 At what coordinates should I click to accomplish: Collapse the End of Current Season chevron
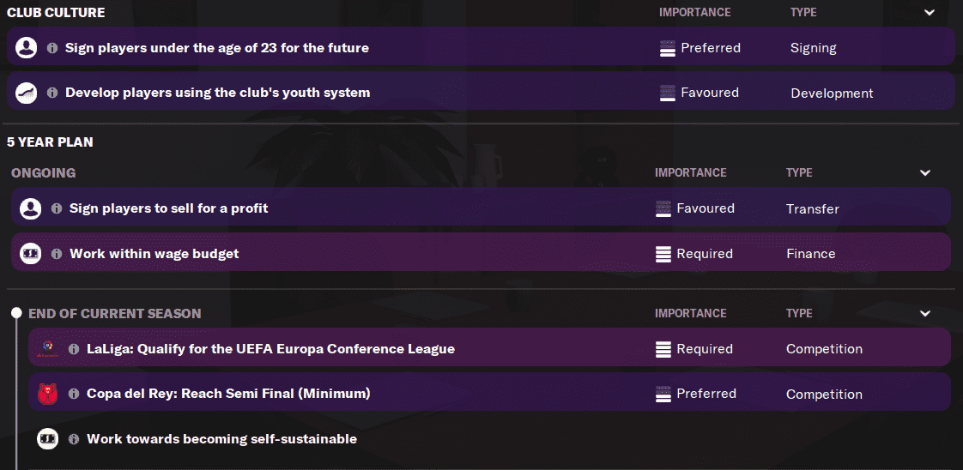(925, 314)
